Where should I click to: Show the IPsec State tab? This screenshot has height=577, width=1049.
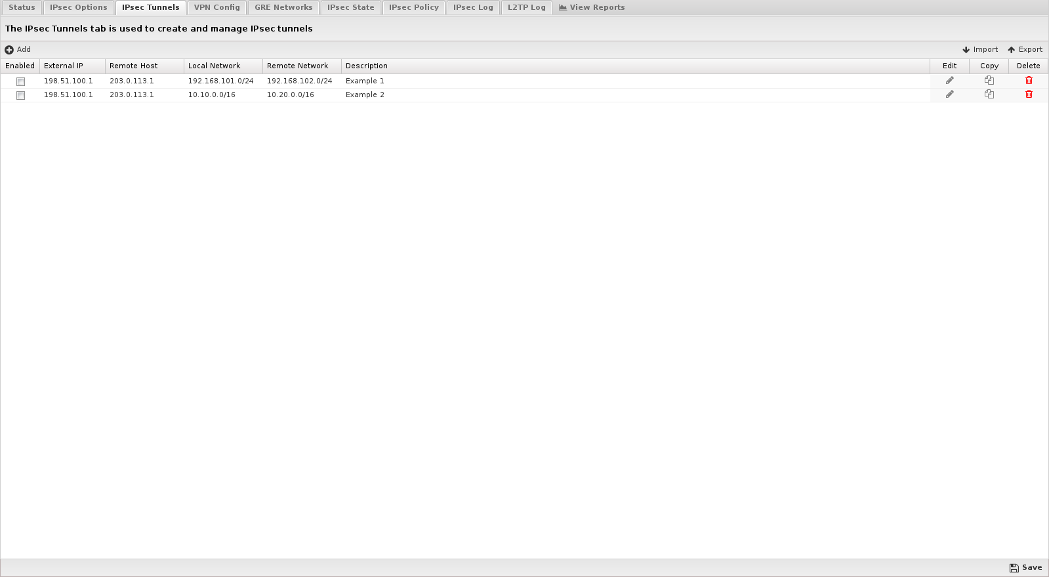[x=351, y=8]
